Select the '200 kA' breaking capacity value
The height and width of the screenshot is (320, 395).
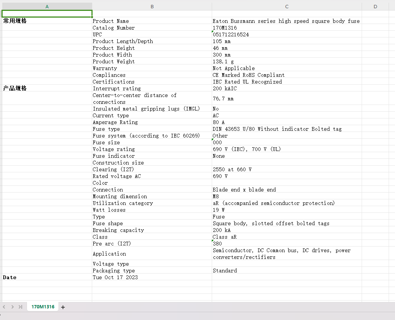pyautogui.click(x=287, y=230)
